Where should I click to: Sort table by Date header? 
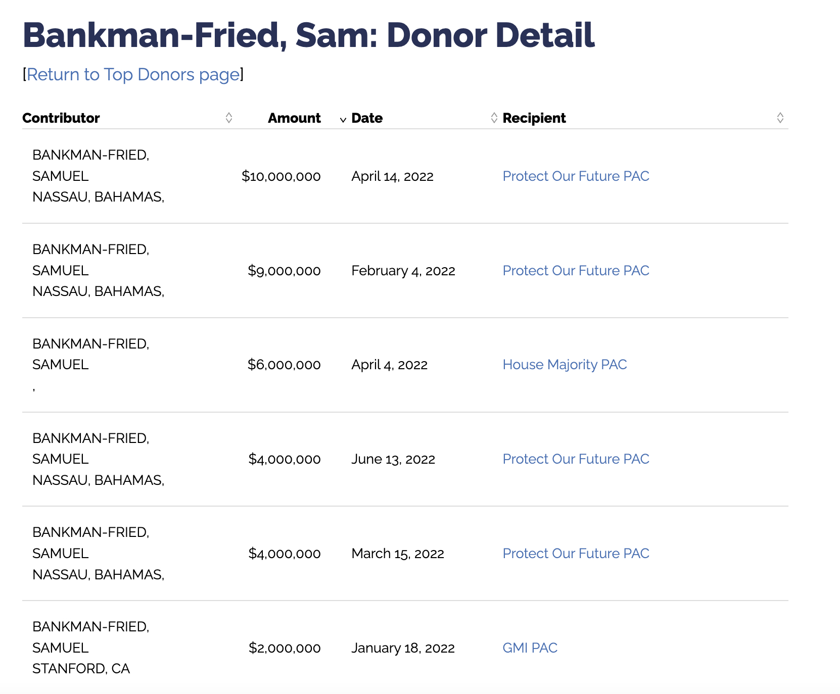[x=367, y=118]
